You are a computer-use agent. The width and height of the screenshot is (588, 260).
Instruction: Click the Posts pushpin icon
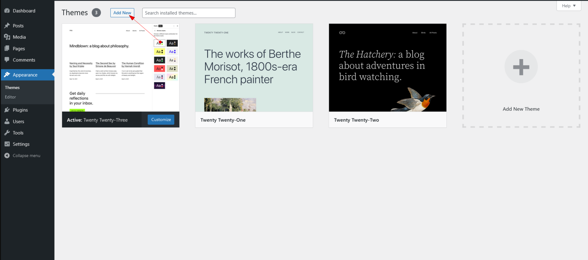tap(7, 26)
